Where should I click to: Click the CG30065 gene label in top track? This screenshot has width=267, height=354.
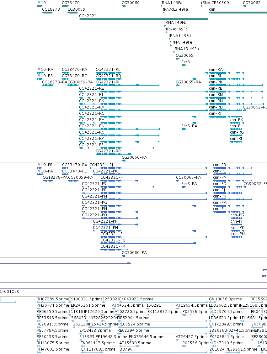[184, 55]
